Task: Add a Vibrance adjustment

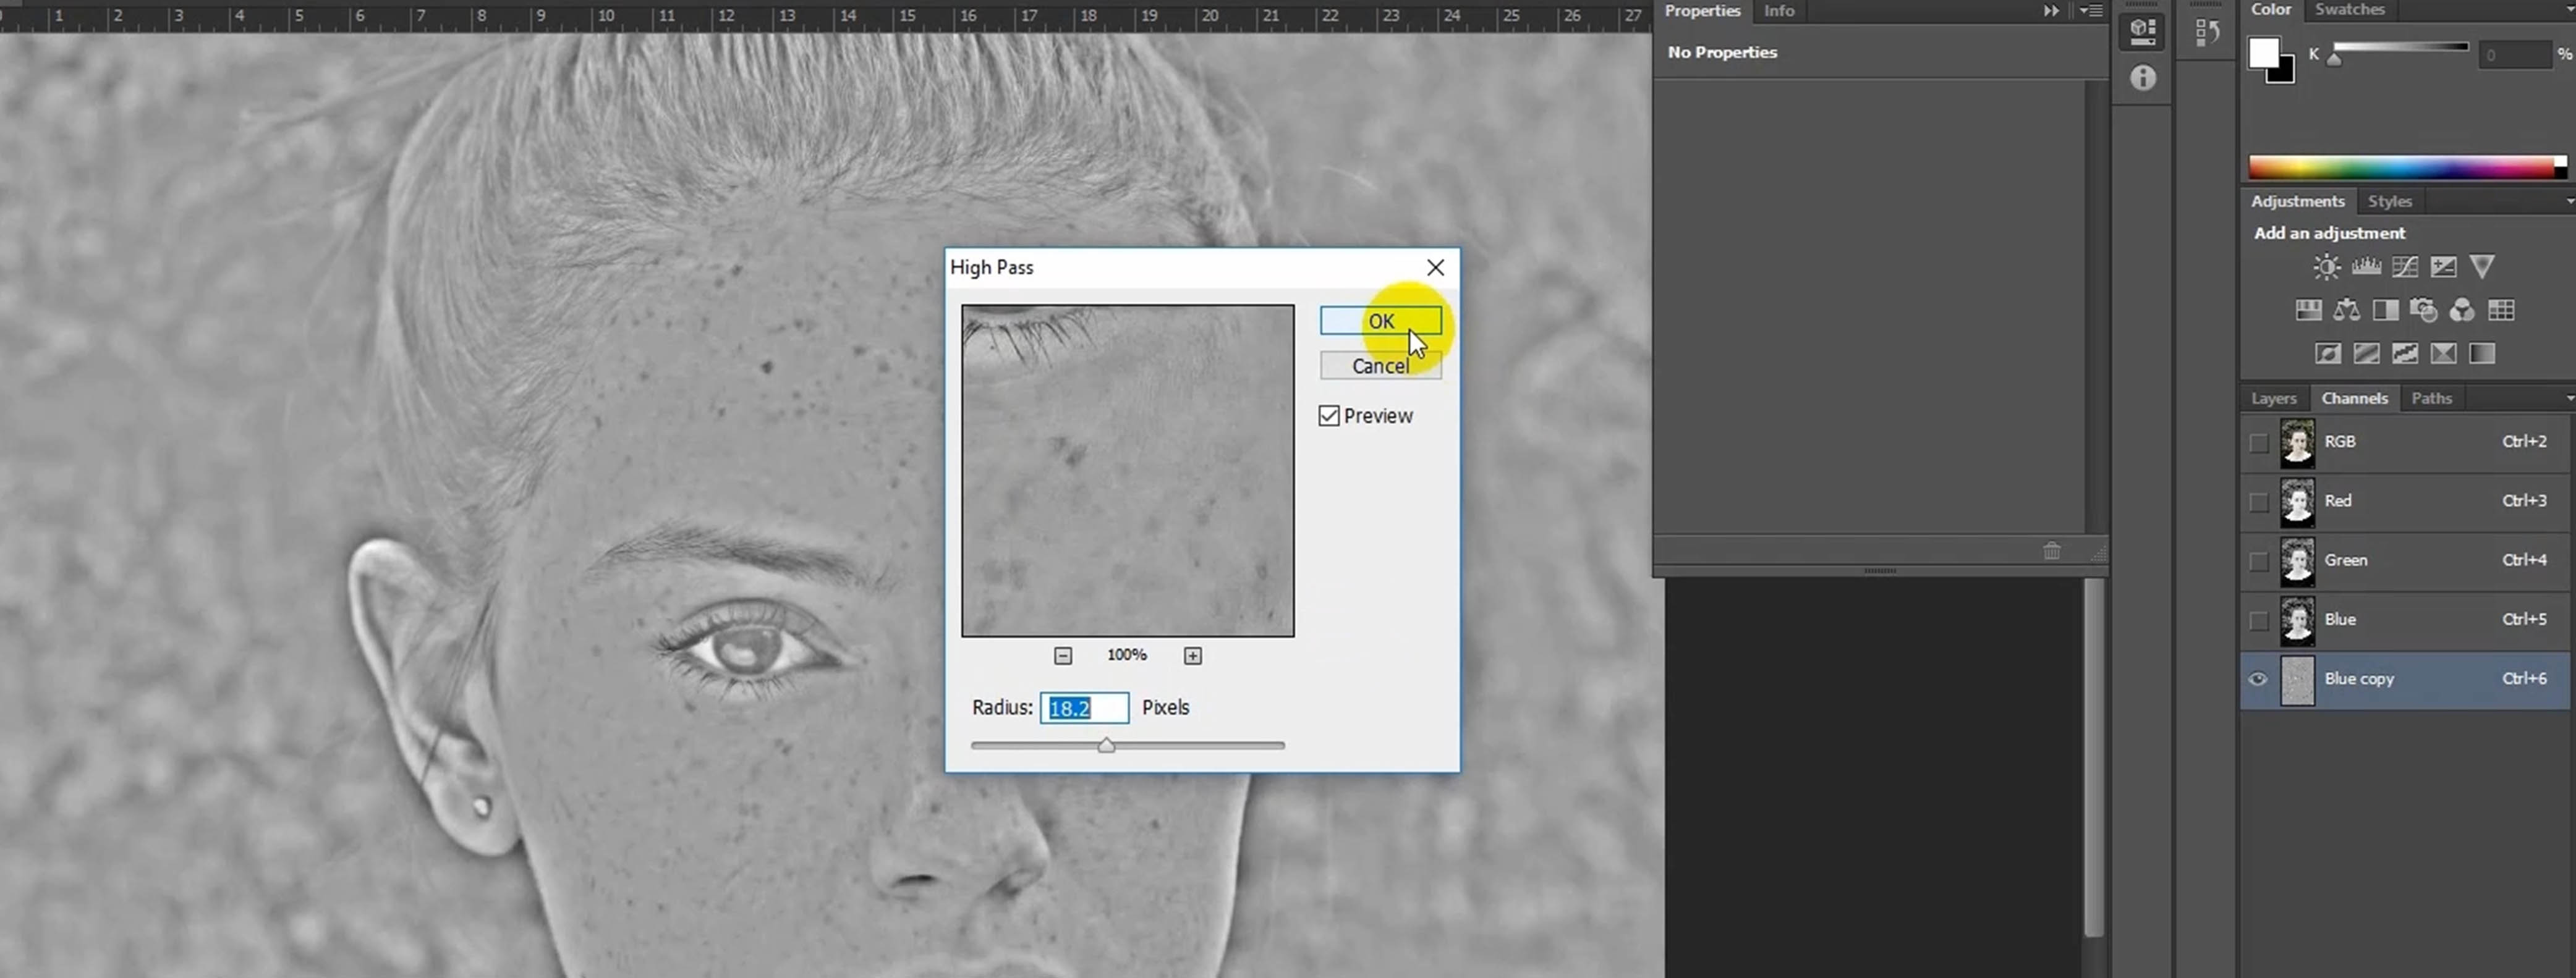Action: (x=2482, y=267)
